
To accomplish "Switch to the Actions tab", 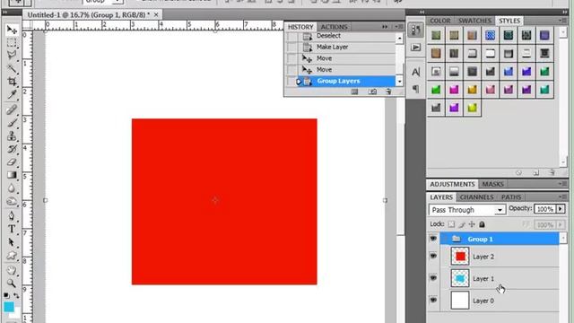I will point(334,27).
